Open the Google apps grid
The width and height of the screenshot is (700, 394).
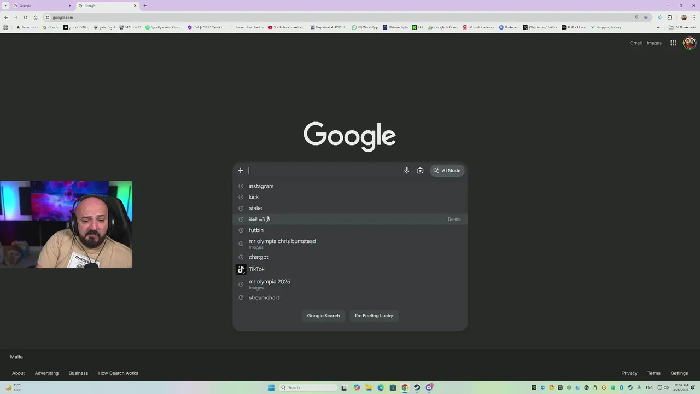click(x=673, y=43)
